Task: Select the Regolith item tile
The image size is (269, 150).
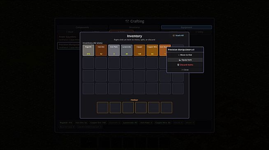Action: click(88, 50)
